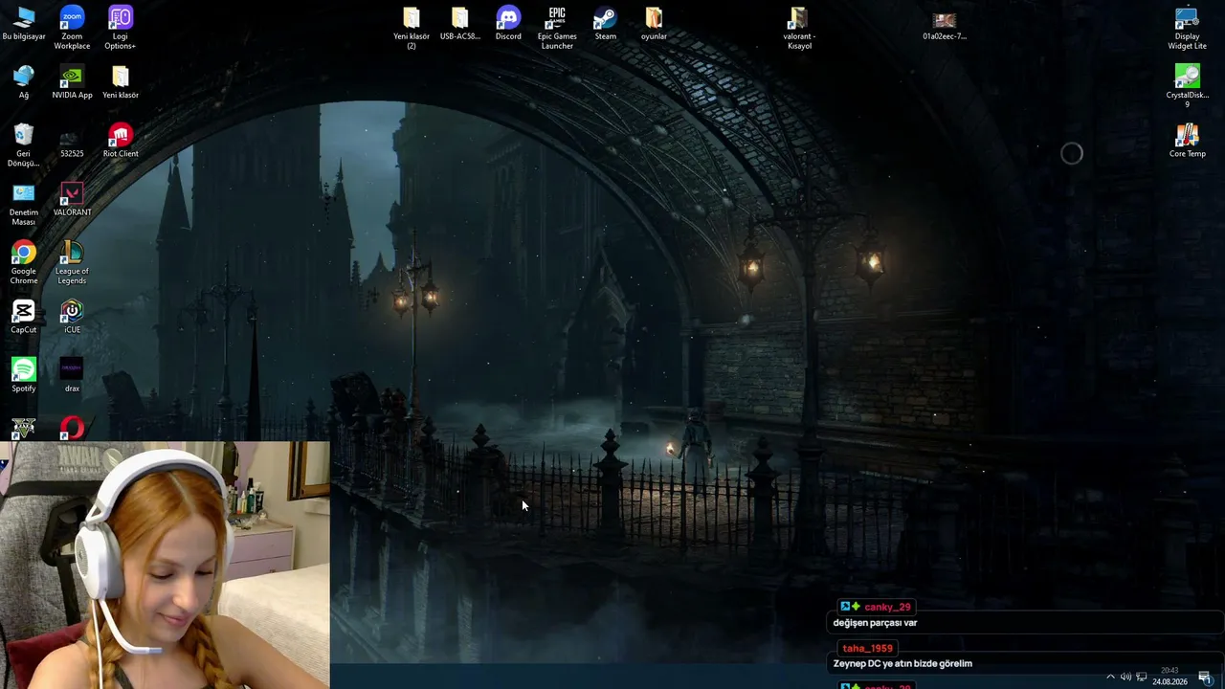Open the Bu bilgisayar desktop icon

point(24,24)
